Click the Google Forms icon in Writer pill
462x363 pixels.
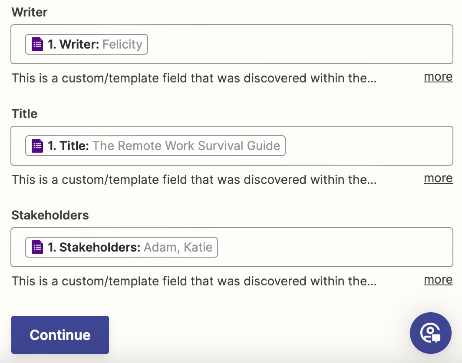pos(38,44)
